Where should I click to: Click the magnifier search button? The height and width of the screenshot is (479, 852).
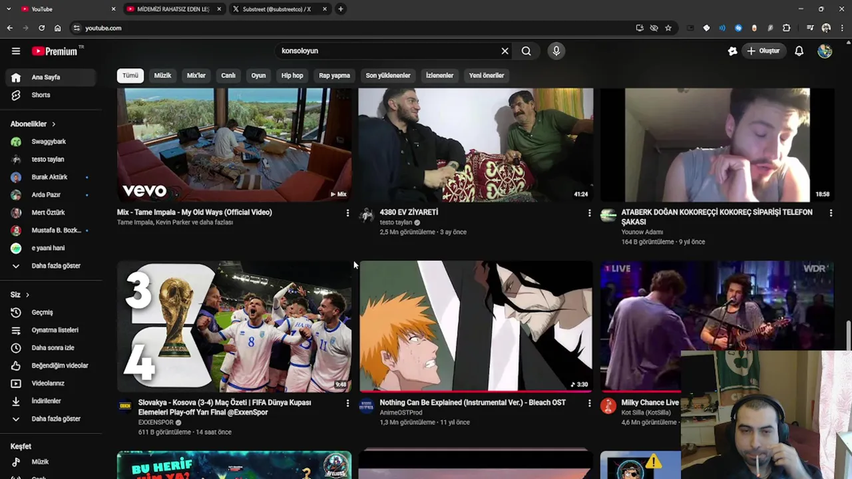point(526,51)
